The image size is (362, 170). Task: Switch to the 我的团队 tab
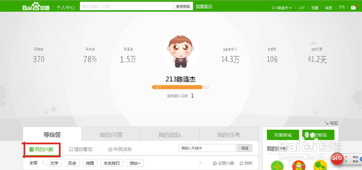tap(170, 134)
